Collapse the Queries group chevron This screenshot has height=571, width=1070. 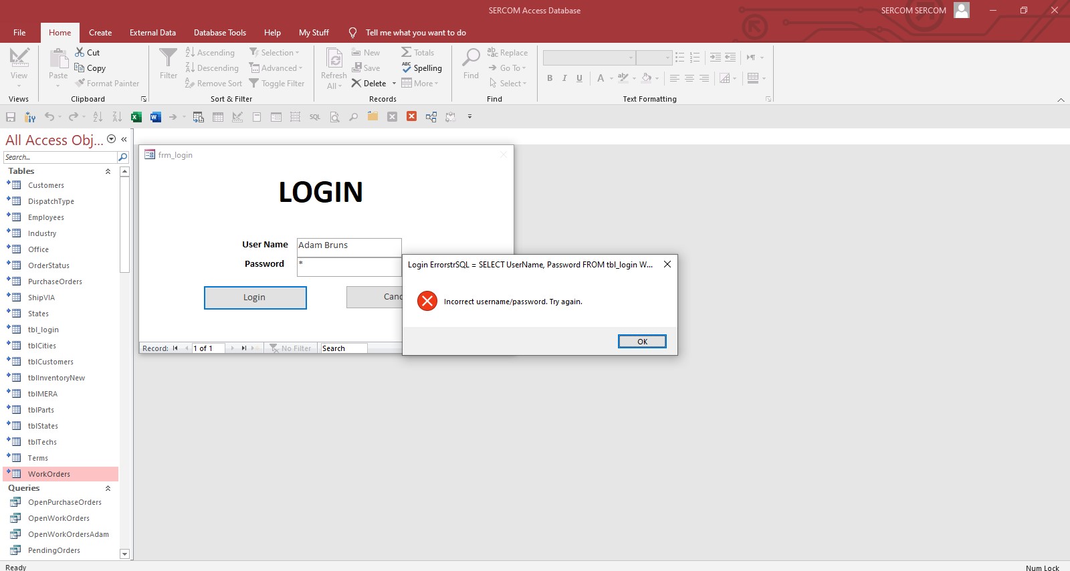(x=108, y=488)
